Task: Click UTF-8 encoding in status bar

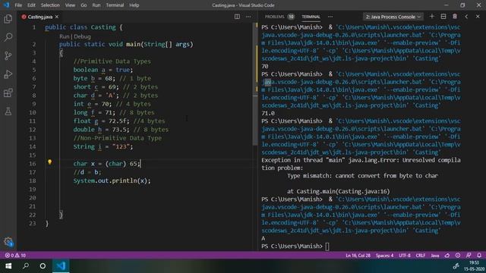Action: pos(405,256)
